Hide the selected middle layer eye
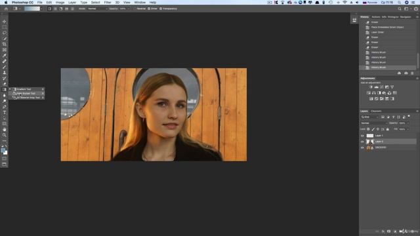Image resolution: width=420 pixels, height=236 pixels. [x=362, y=142]
